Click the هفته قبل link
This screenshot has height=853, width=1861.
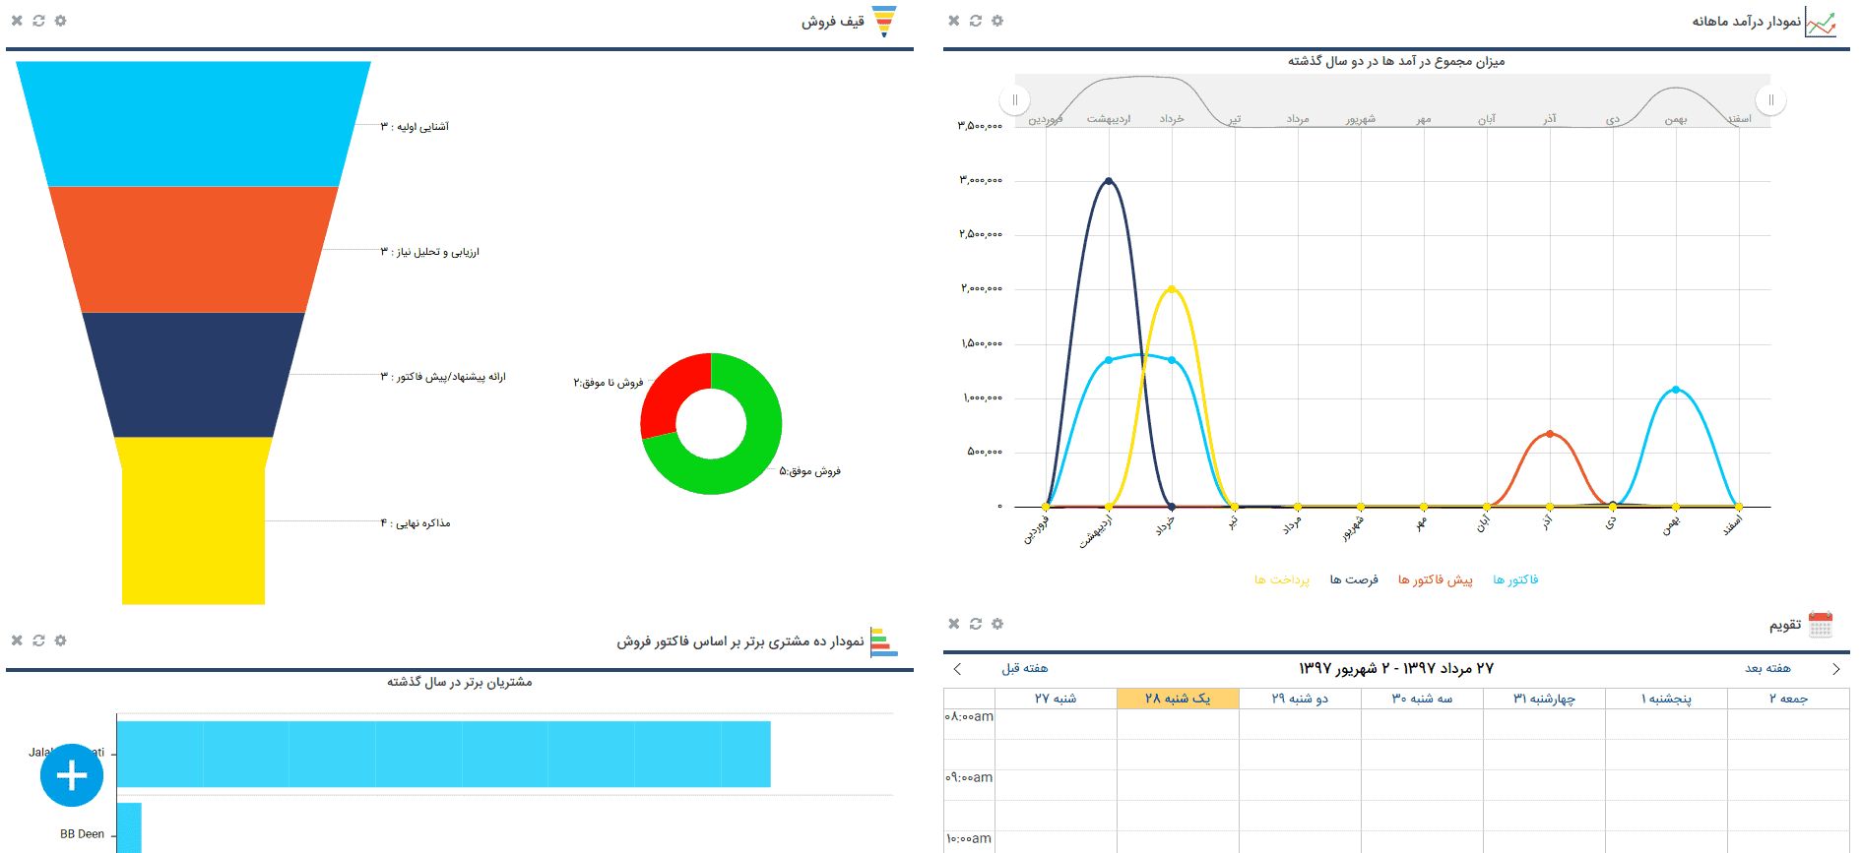(x=1025, y=669)
